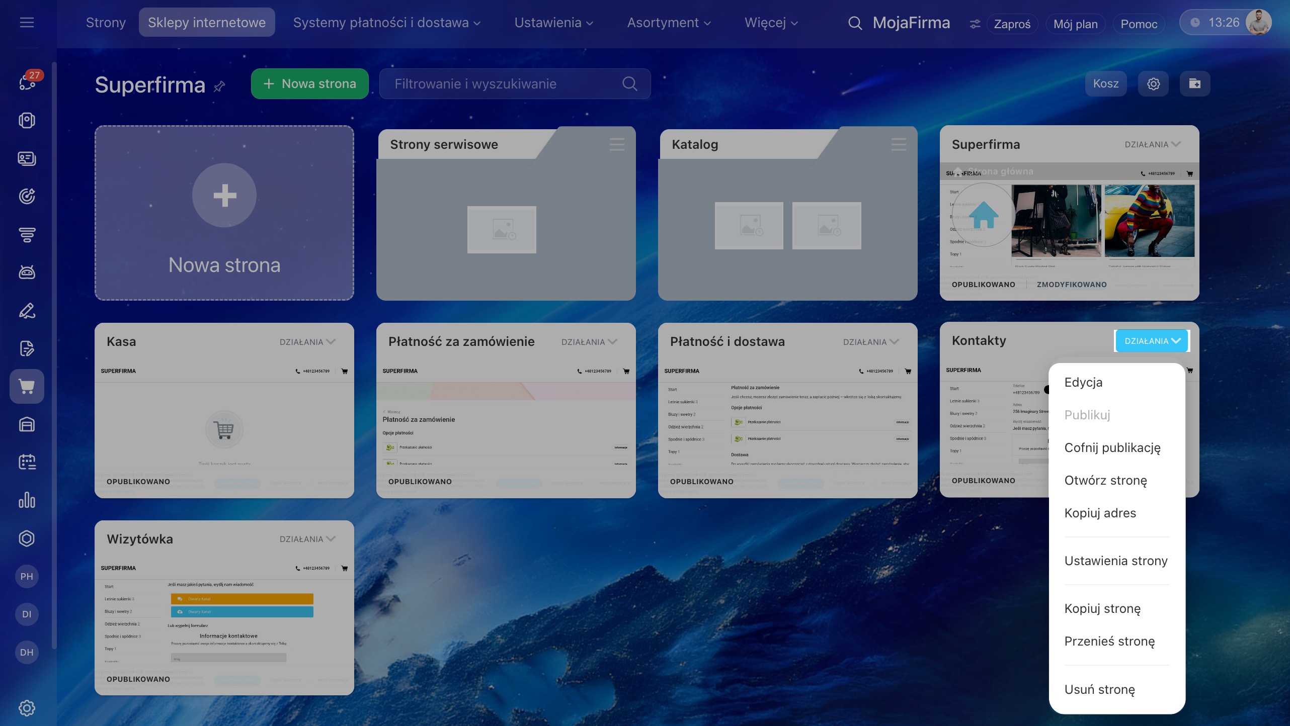This screenshot has height=726, width=1290.
Task: Switch to the Strony tab
Action: pyautogui.click(x=106, y=23)
